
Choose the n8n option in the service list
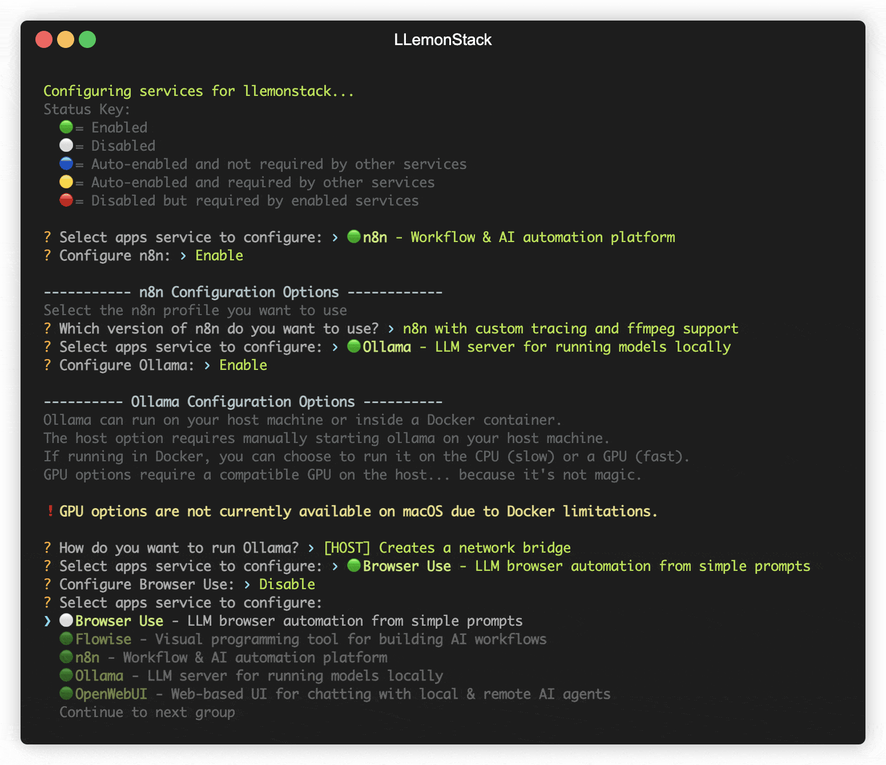tap(223, 657)
